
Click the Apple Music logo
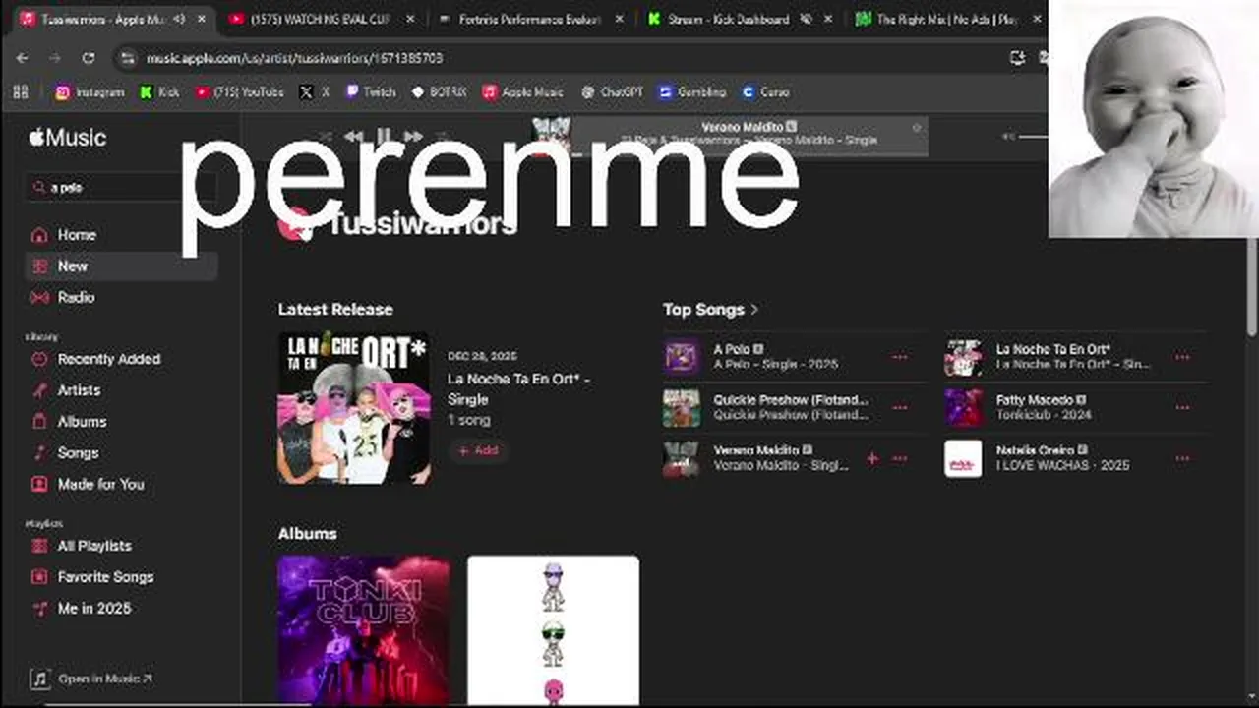tap(67, 138)
